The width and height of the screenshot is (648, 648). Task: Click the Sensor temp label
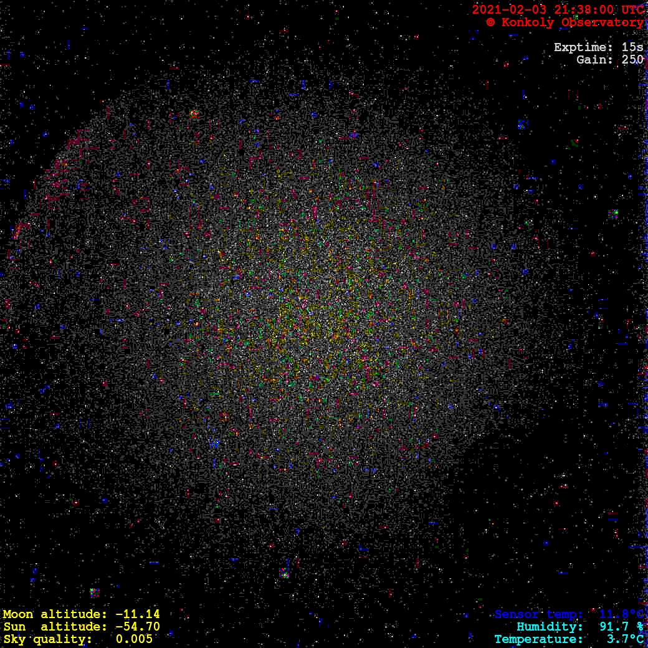(539, 614)
